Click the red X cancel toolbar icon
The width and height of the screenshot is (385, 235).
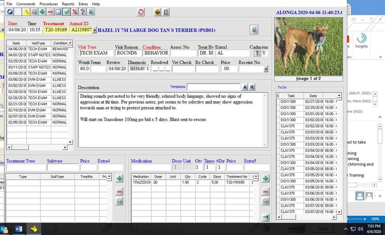pyautogui.click(x=75, y=12)
